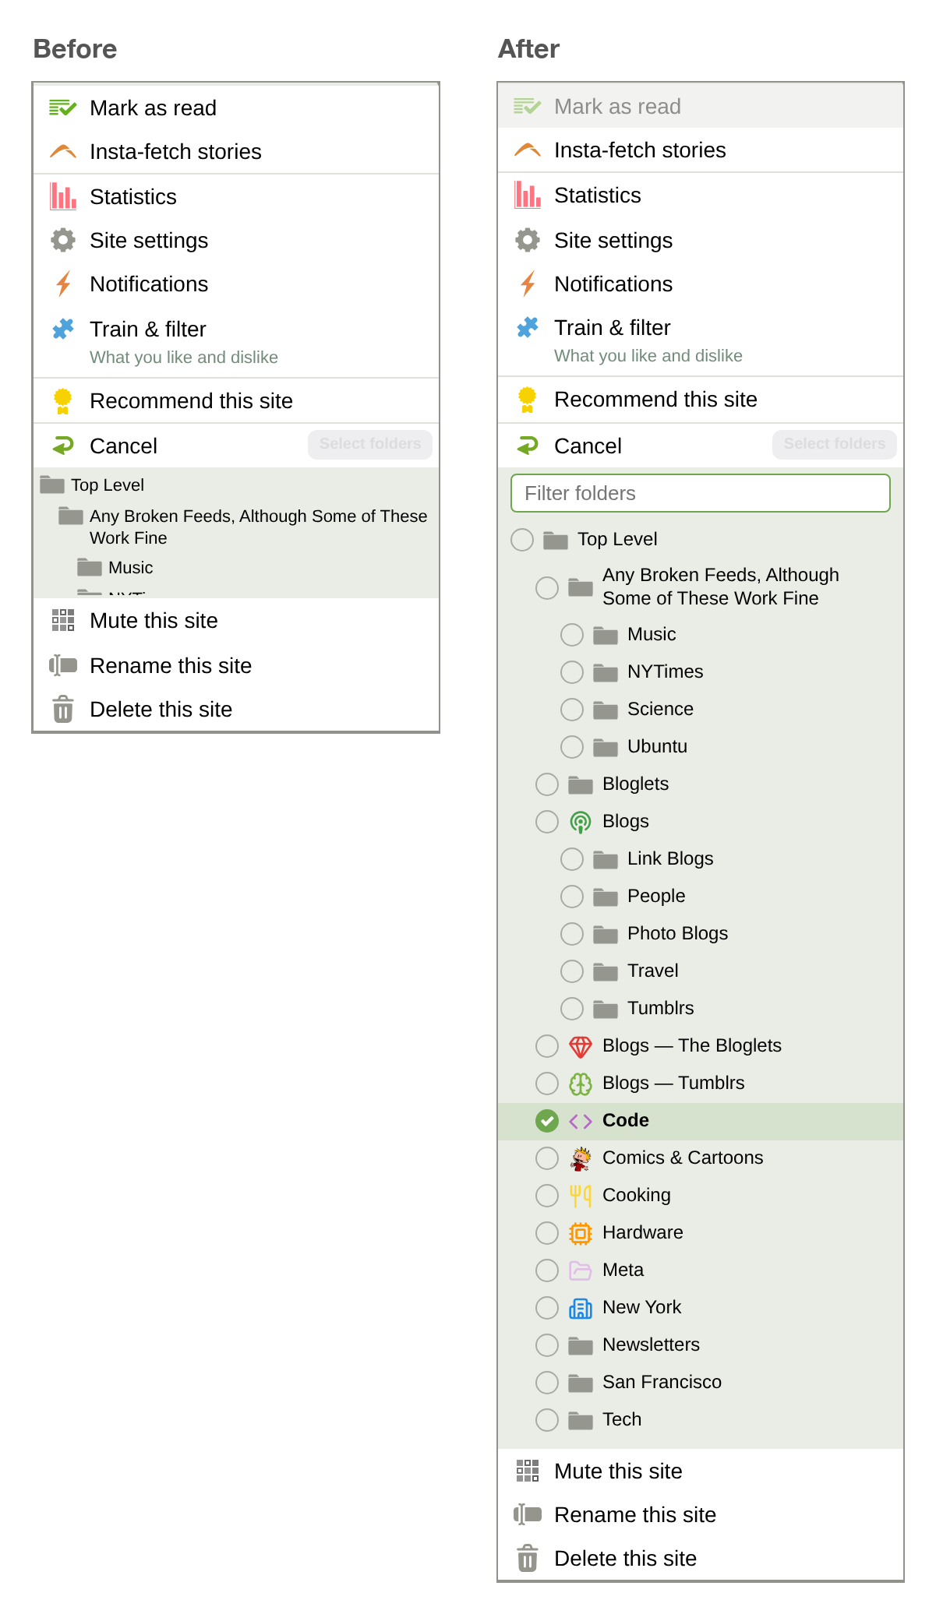The height and width of the screenshot is (1614, 936).
Task: Choose the Tumblrs folder row
Action: (701, 1009)
